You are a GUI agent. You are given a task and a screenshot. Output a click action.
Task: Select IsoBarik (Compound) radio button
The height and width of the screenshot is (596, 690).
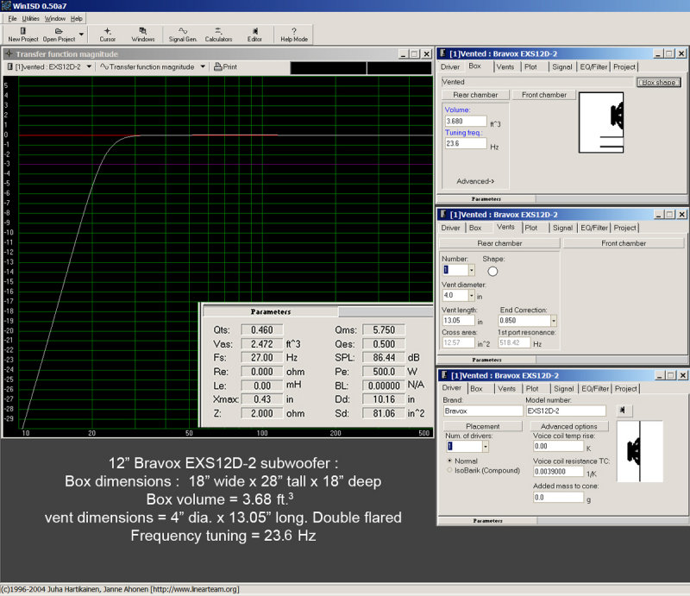click(x=449, y=471)
